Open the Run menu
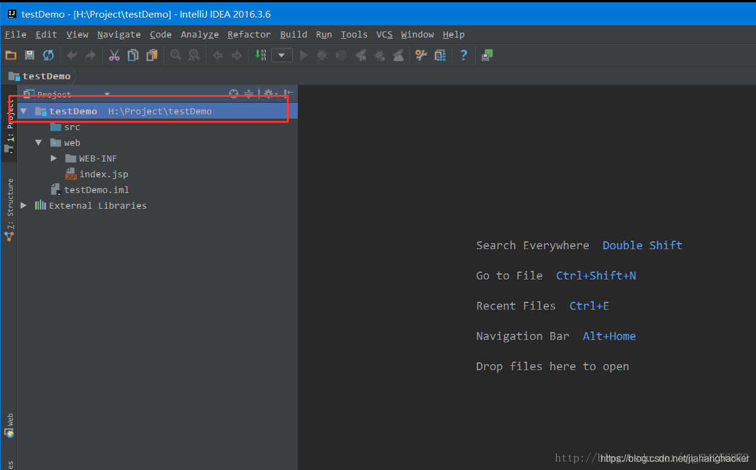756x470 pixels. pyautogui.click(x=324, y=34)
